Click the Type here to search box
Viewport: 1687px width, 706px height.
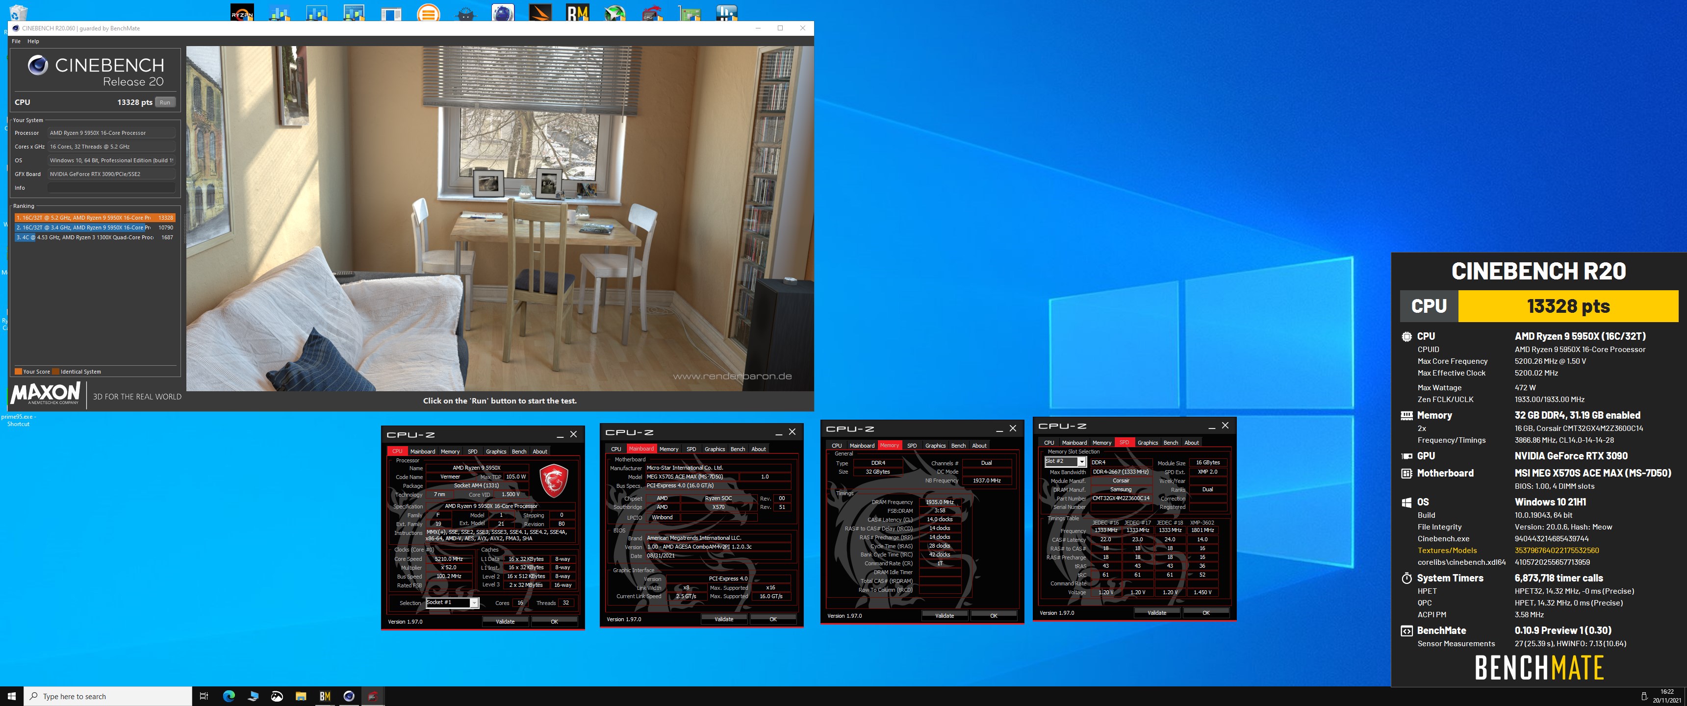pyautogui.click(x=108, y=696)
